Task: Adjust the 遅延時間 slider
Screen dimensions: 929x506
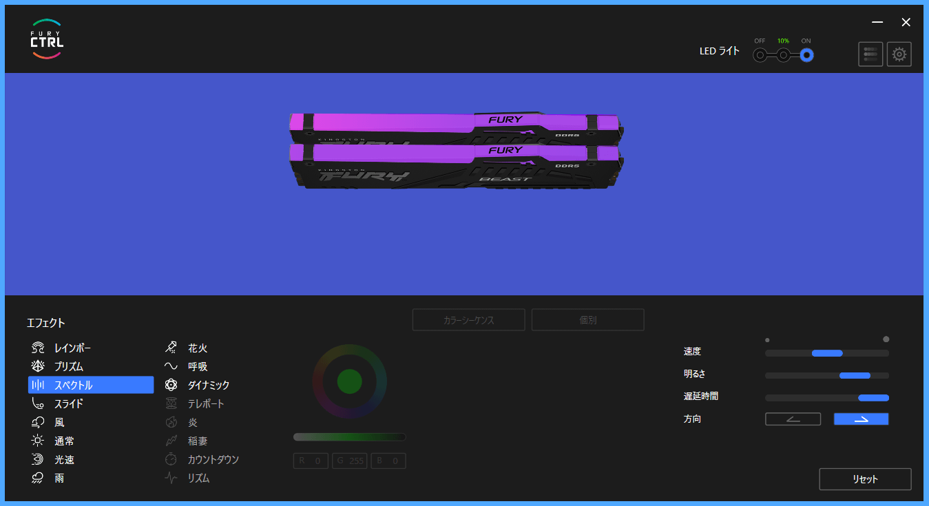Action: [x=827, y=398]
